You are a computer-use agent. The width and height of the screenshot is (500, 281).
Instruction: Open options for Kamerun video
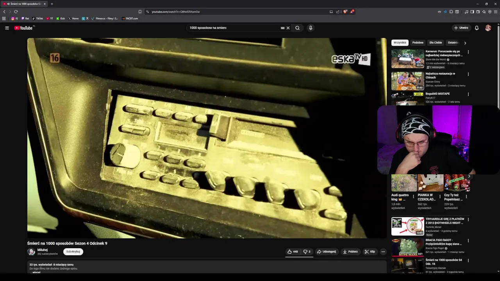[468, 52]
